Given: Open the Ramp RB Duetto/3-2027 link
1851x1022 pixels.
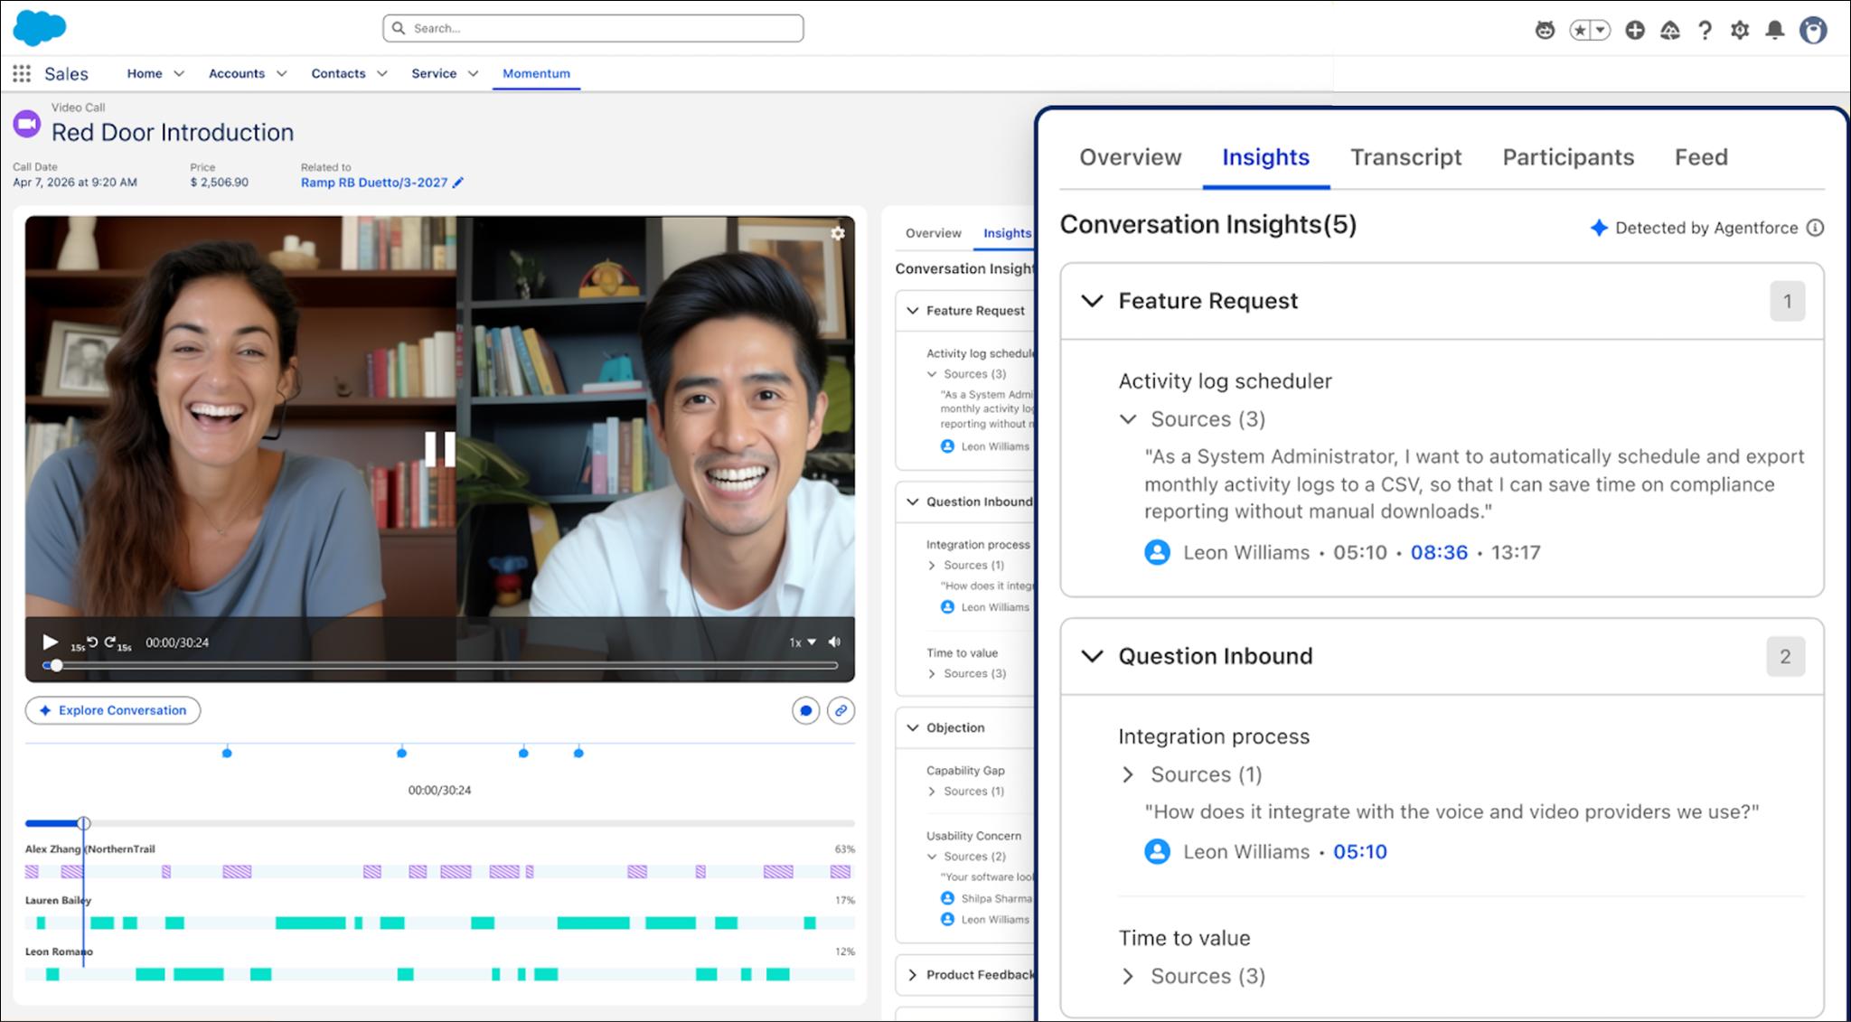Looking at the screenshot, I should (374, 183).
